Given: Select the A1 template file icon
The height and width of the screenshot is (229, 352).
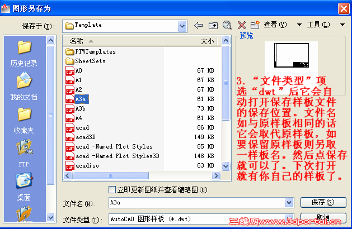Looking at the screenshot, I should [x=70, y=80].
